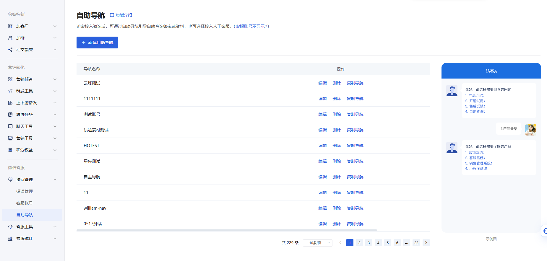Click the 加群 people icon

pyautogui.click(x=10, y=38)
